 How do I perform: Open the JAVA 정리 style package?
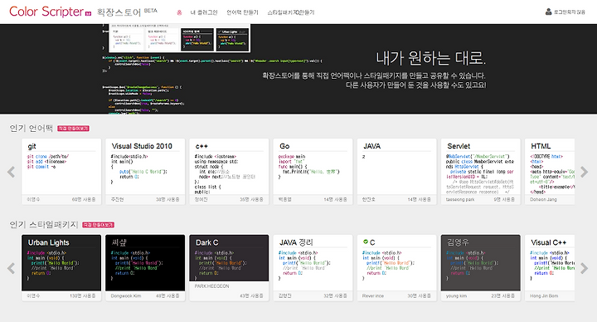point(313,267)
